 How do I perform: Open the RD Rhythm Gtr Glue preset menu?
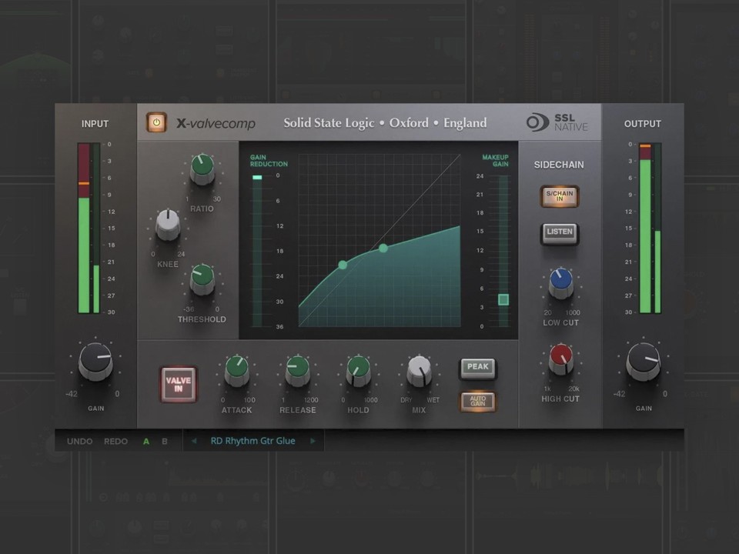[x=252, y=441]
